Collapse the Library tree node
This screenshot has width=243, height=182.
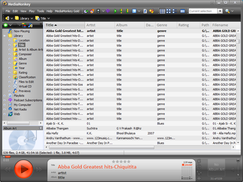5,36
